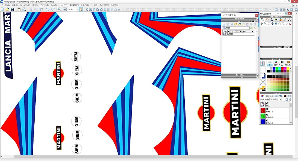Choose the magic wand selection tool

point(266,24)
